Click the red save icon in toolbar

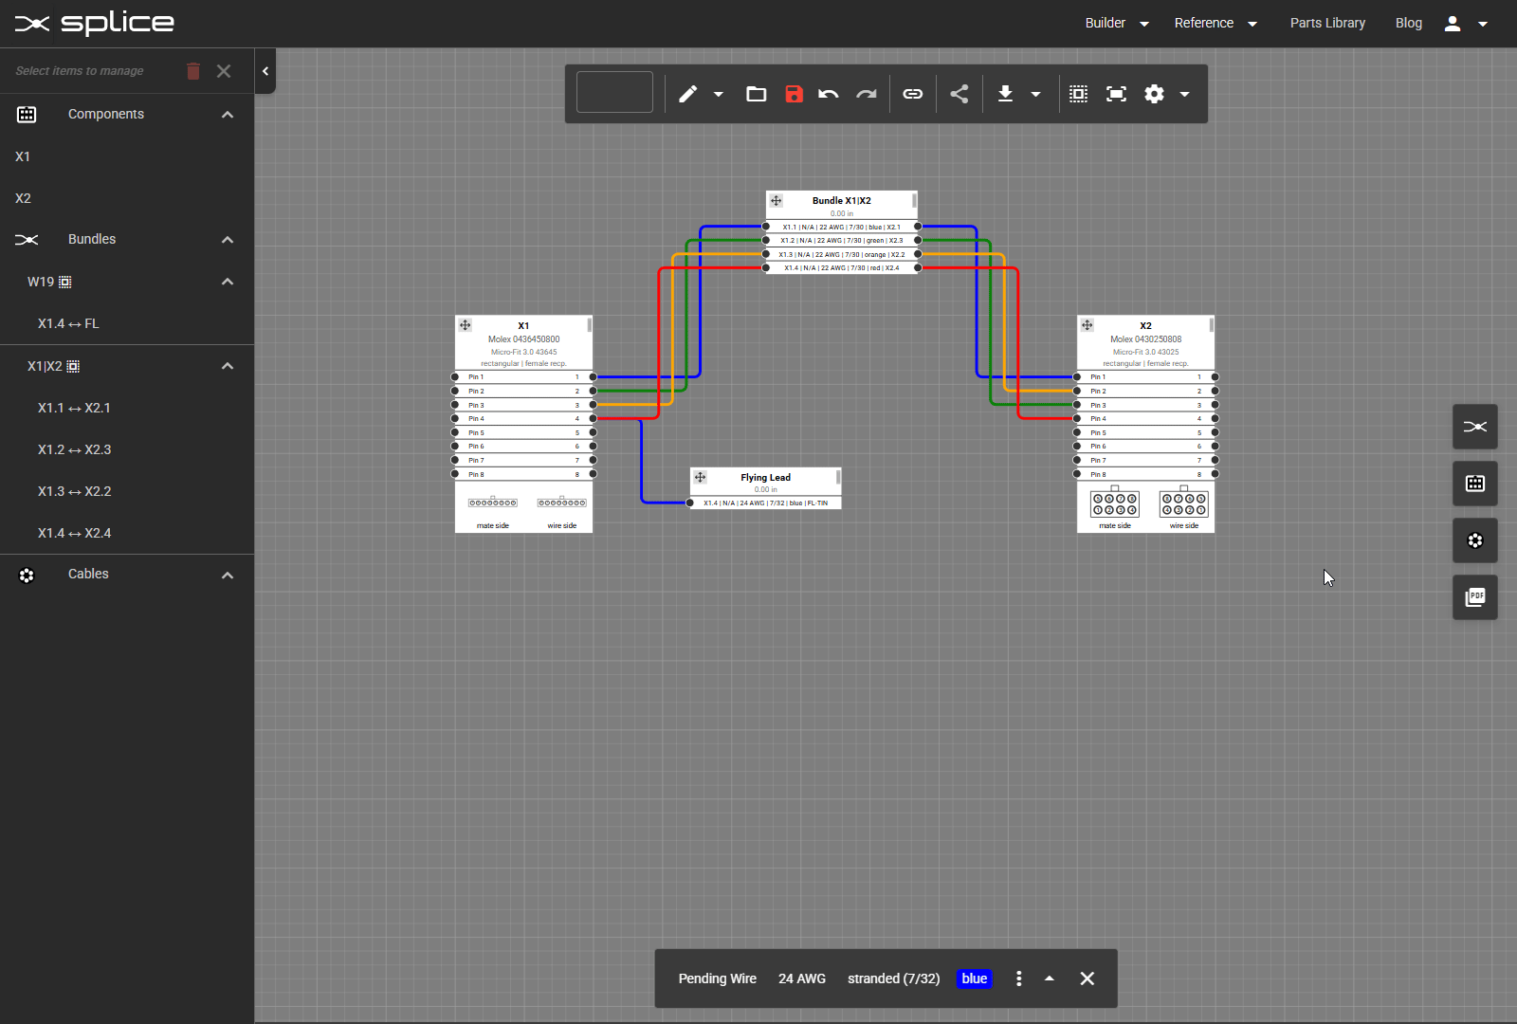coord(794,94)
